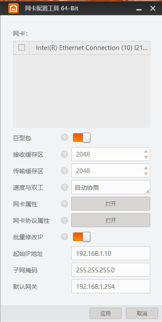The image size is (162, 322).
Task: Click the 起始IP地址 input field
Action: tap(111, 253)
